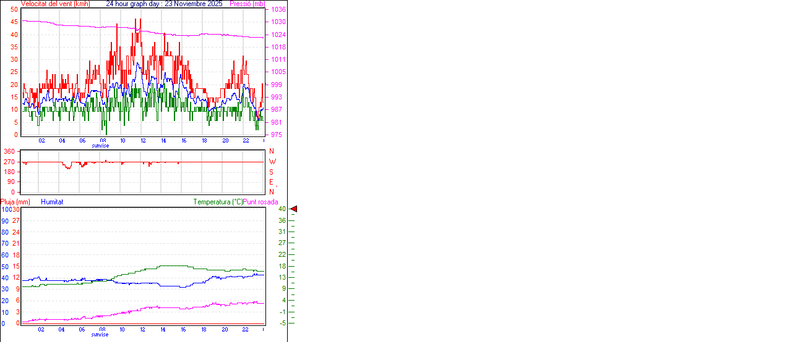Click the blue 'Humitat' legend label
The width and height of the screenshot is (792, 342).
coord(52,202)
